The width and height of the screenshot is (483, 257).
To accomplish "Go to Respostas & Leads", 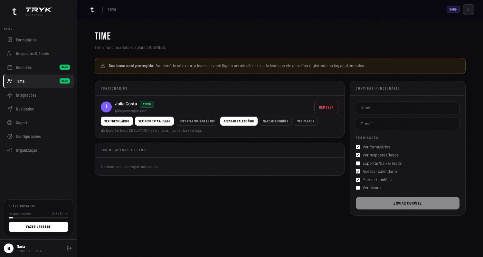I will click(x=39, y=54).
